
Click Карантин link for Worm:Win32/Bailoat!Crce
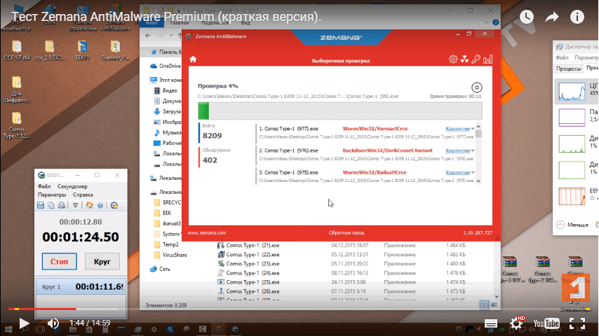[x=457, y=172]
